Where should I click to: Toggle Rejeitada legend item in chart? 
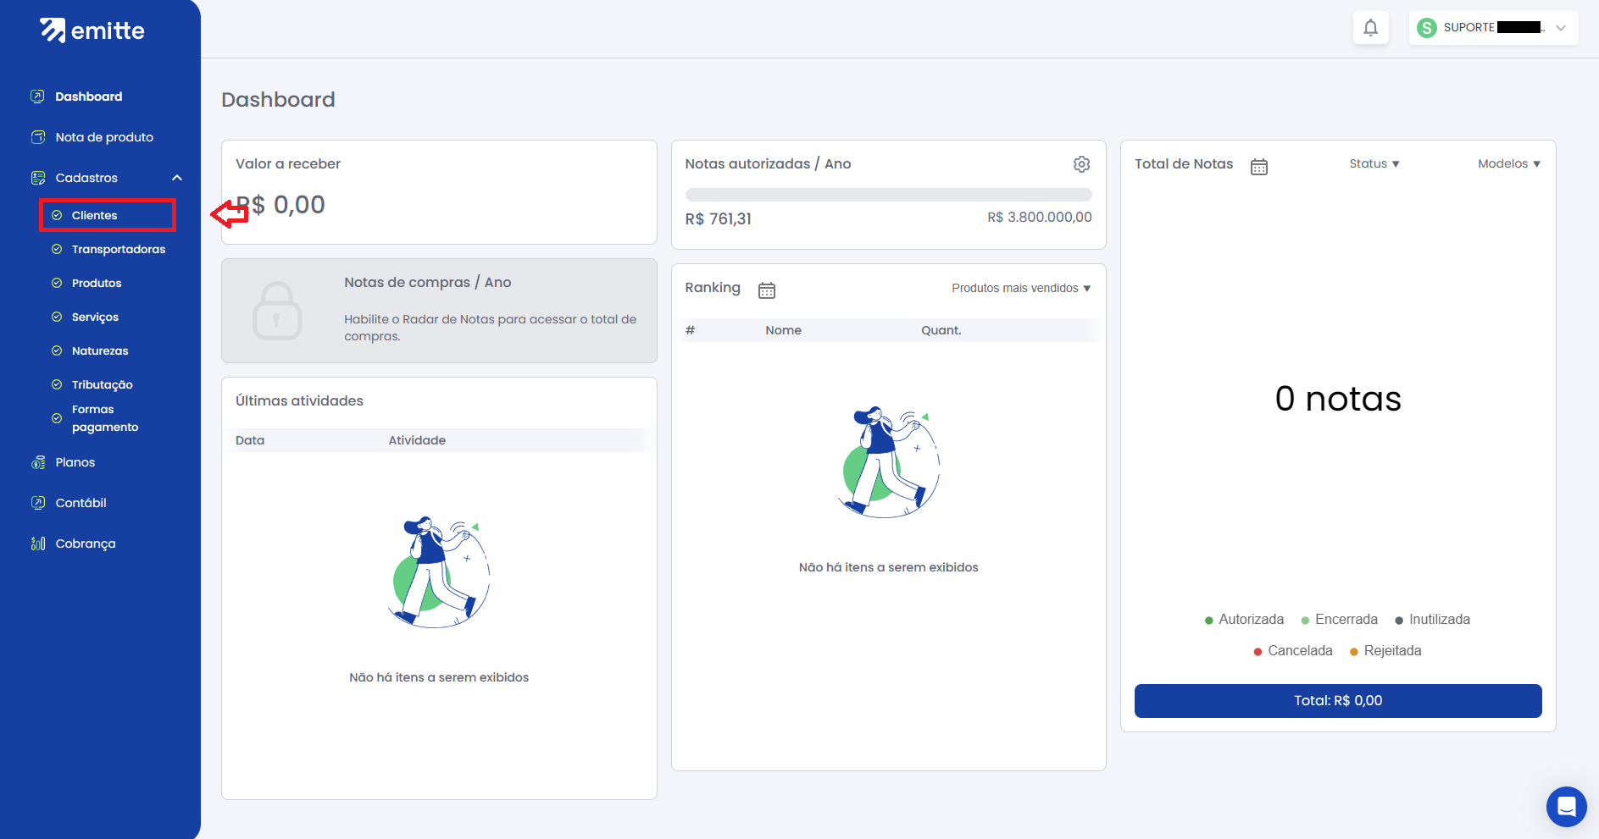1385,651
